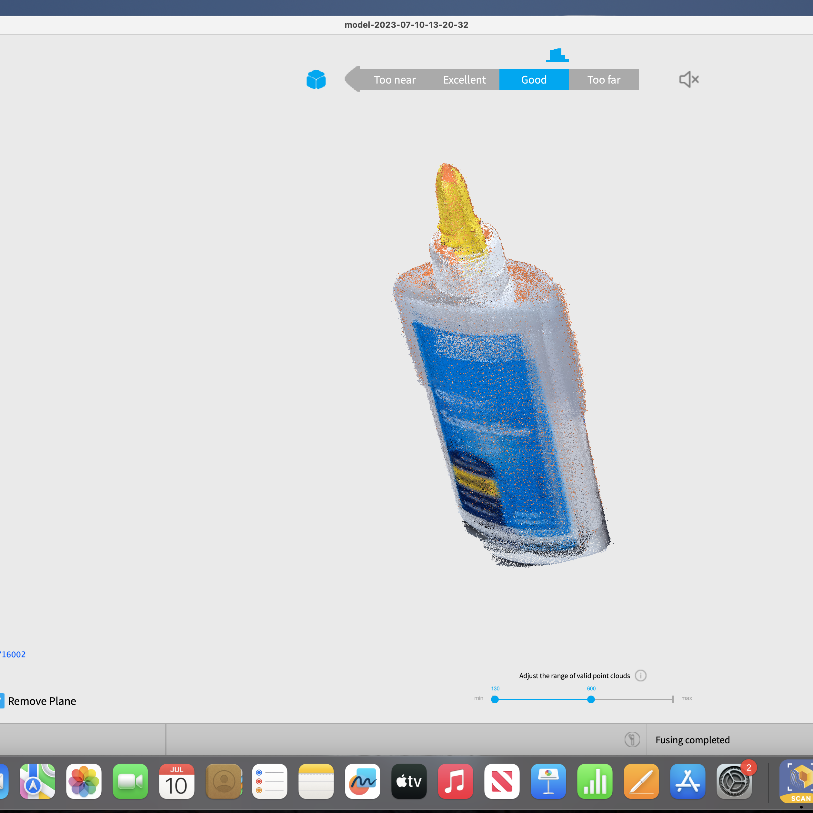Click the distance histogram icon above Good
The height and width of the screenshot is (813, 813).
click(557, 55)
